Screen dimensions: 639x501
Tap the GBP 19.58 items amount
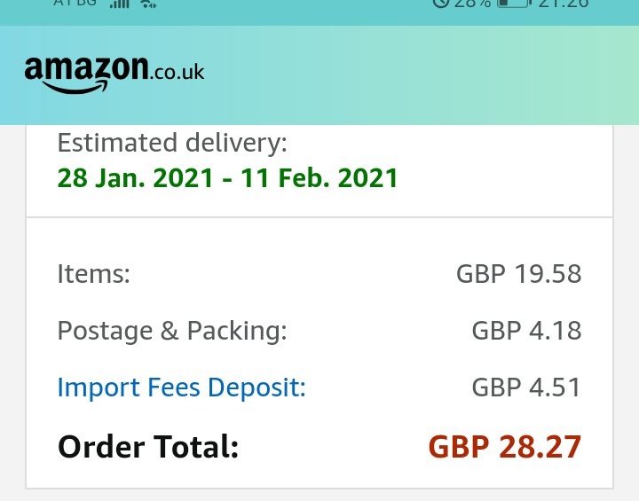(518, 274)
